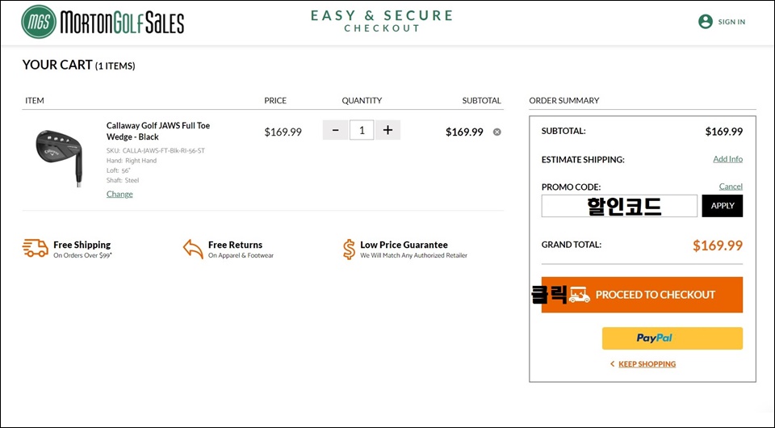This screenshot has width=775, height=428.
Task: Cancel the promo code entry
Action: (731, 187)
